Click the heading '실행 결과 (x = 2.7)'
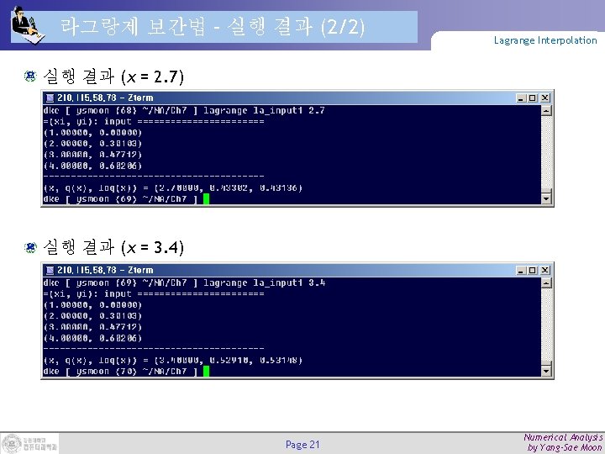605x454 pixels. (113, 77)
